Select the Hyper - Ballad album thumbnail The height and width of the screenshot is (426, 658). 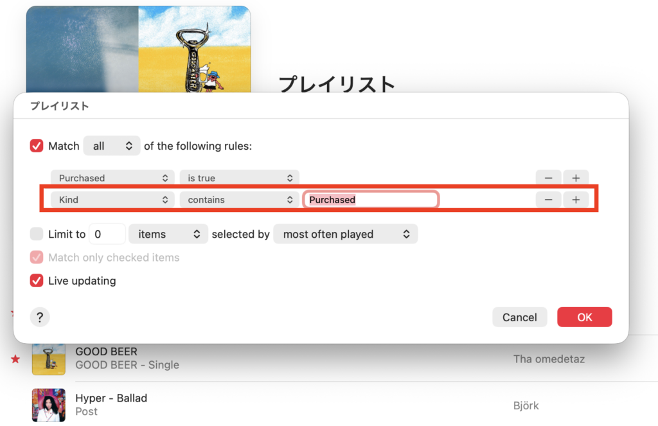tap(49, 405)
